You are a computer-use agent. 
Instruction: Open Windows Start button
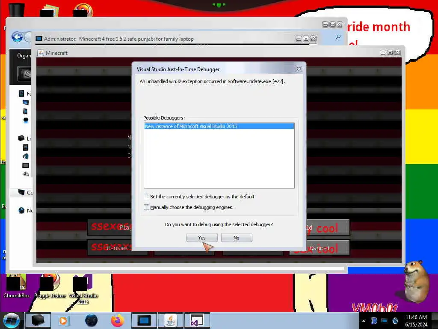coord(11,320)
